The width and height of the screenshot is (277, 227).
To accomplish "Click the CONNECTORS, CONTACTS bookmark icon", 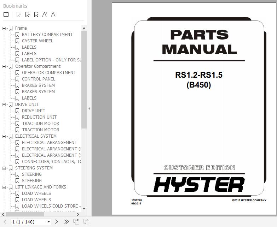I will [17, 162].
